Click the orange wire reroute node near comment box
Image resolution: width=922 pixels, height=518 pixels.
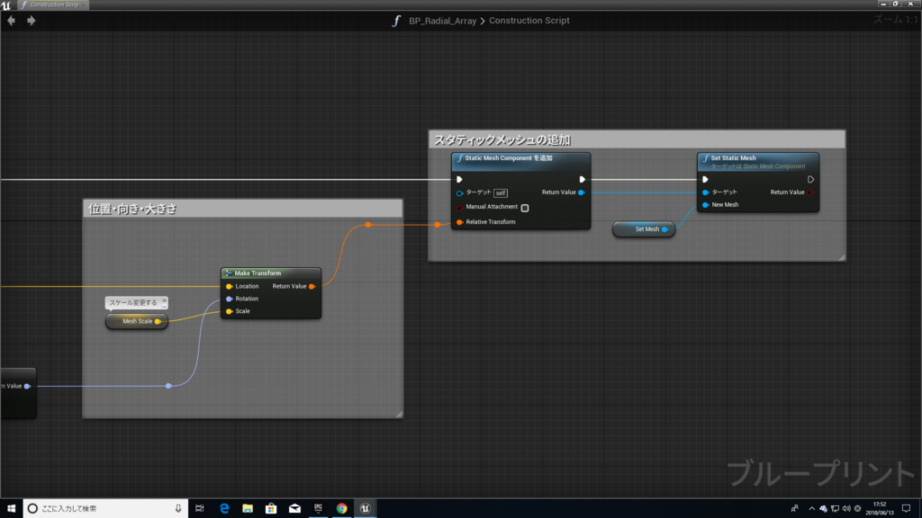[x=368, y=225]
